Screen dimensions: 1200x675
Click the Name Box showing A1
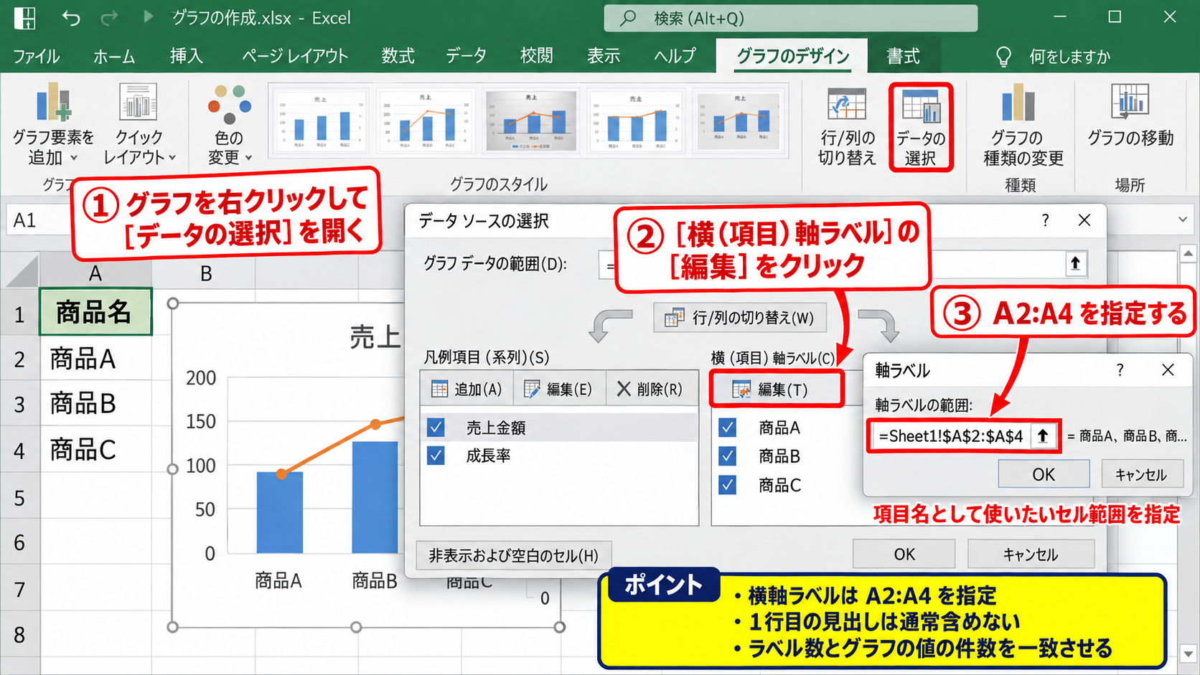point(39,220)
